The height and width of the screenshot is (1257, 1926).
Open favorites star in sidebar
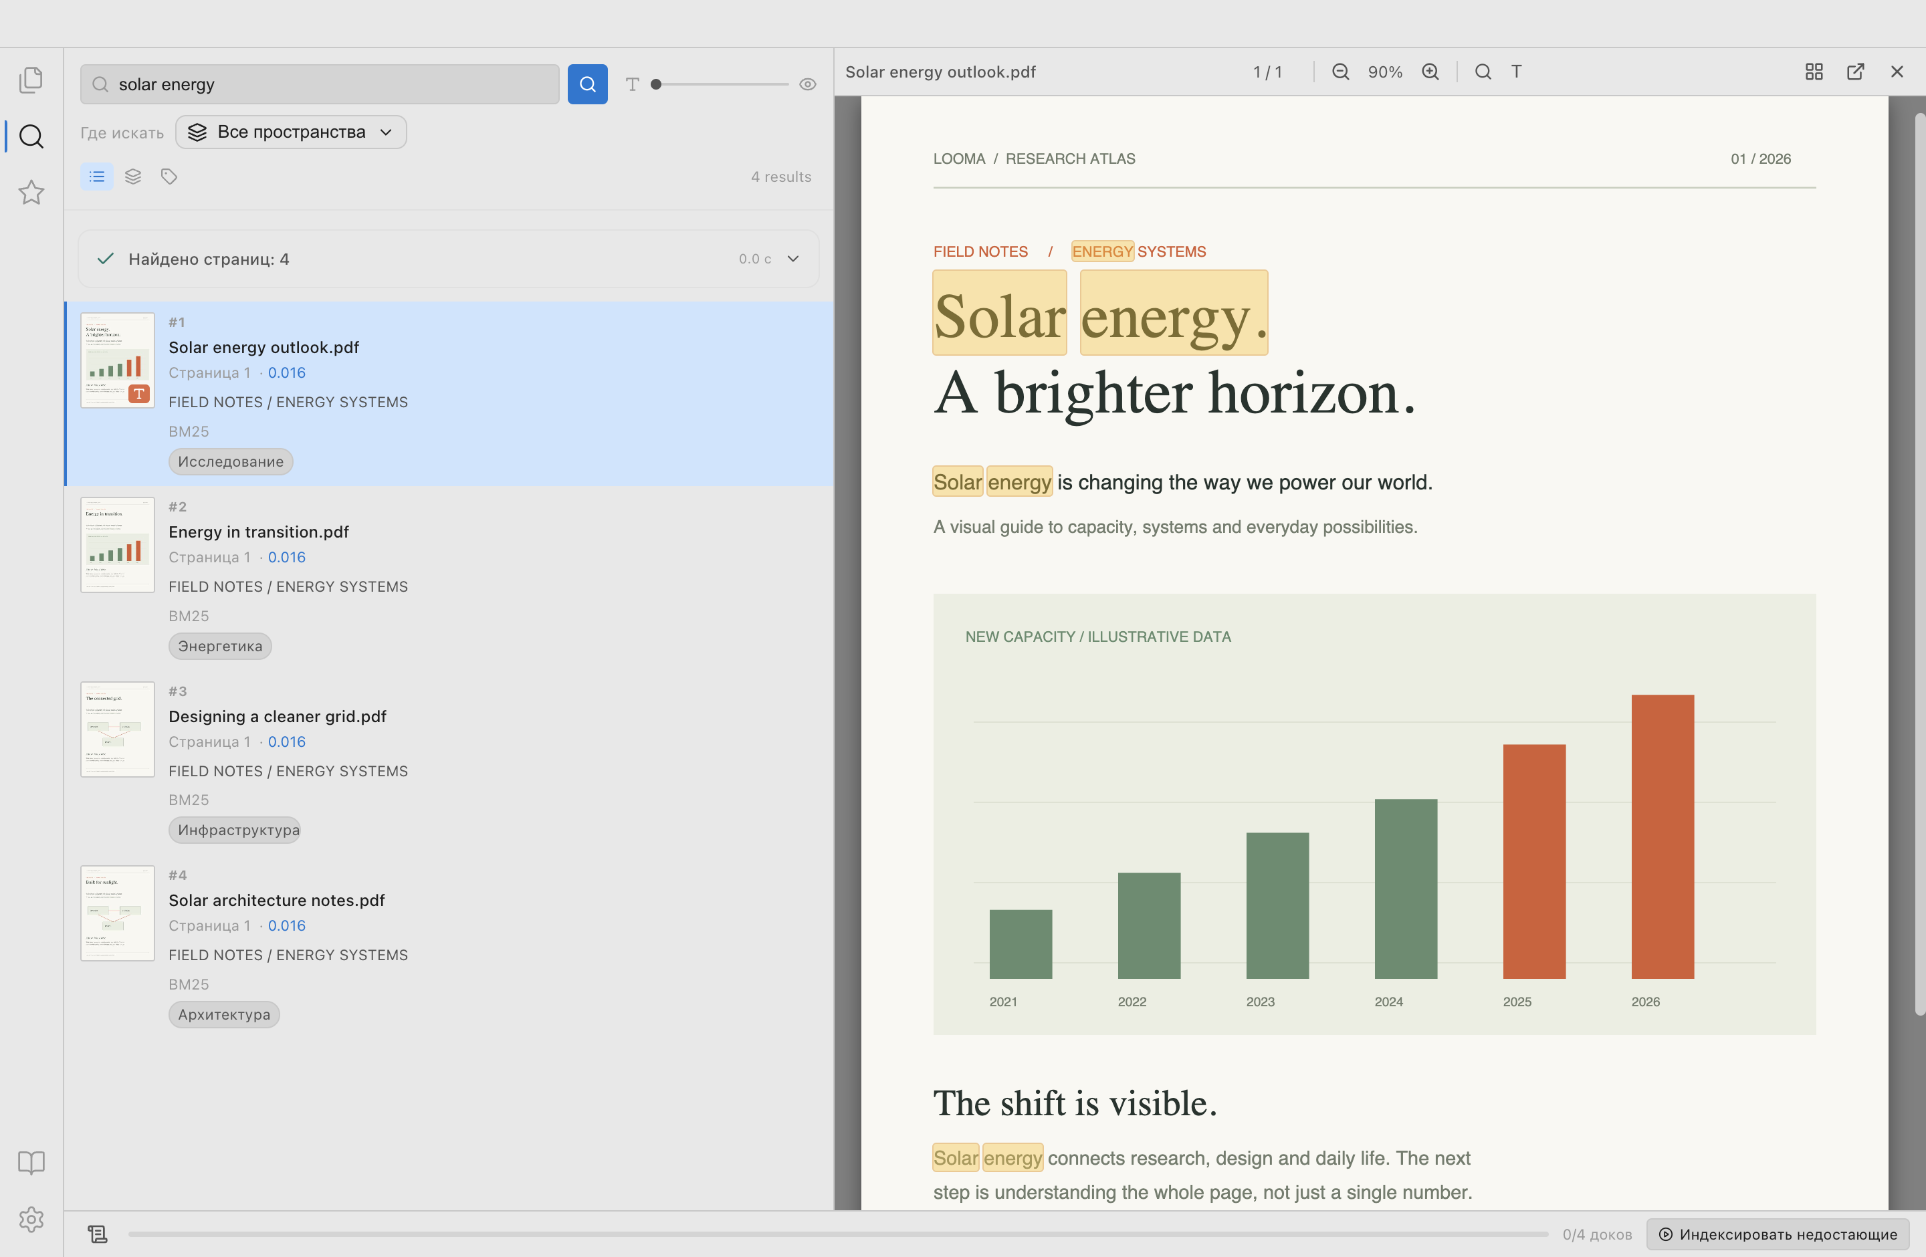click(x=31, y=193)
